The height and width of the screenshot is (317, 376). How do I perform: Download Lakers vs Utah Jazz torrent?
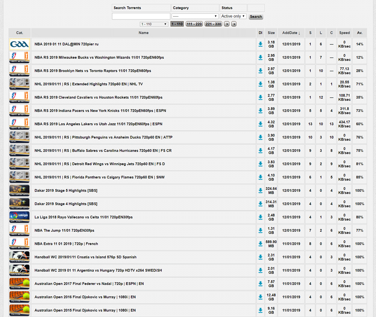pyautogui.click(x=260, y=124)
